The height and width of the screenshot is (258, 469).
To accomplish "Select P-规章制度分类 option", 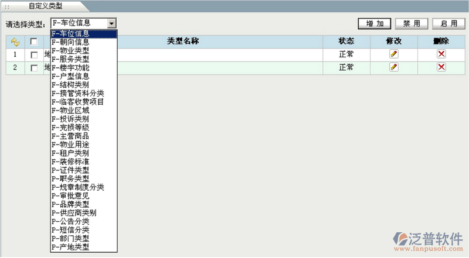I will tap(84, 187).
